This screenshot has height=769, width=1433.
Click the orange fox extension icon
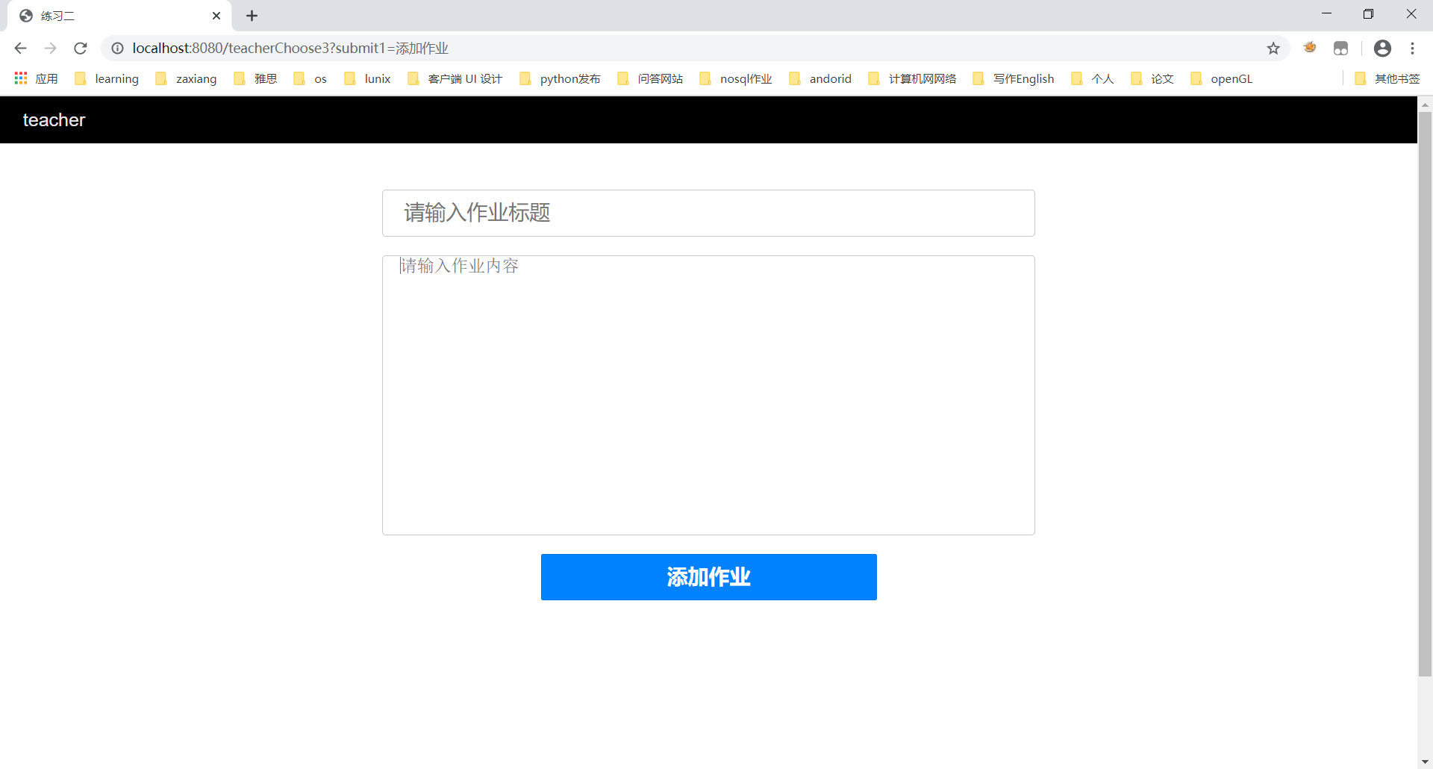coord(1311,48)
